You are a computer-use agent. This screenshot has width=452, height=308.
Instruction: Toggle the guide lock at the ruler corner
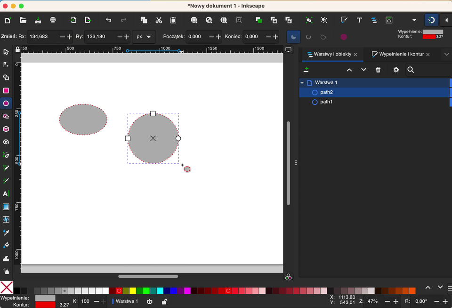click(17, 49)
